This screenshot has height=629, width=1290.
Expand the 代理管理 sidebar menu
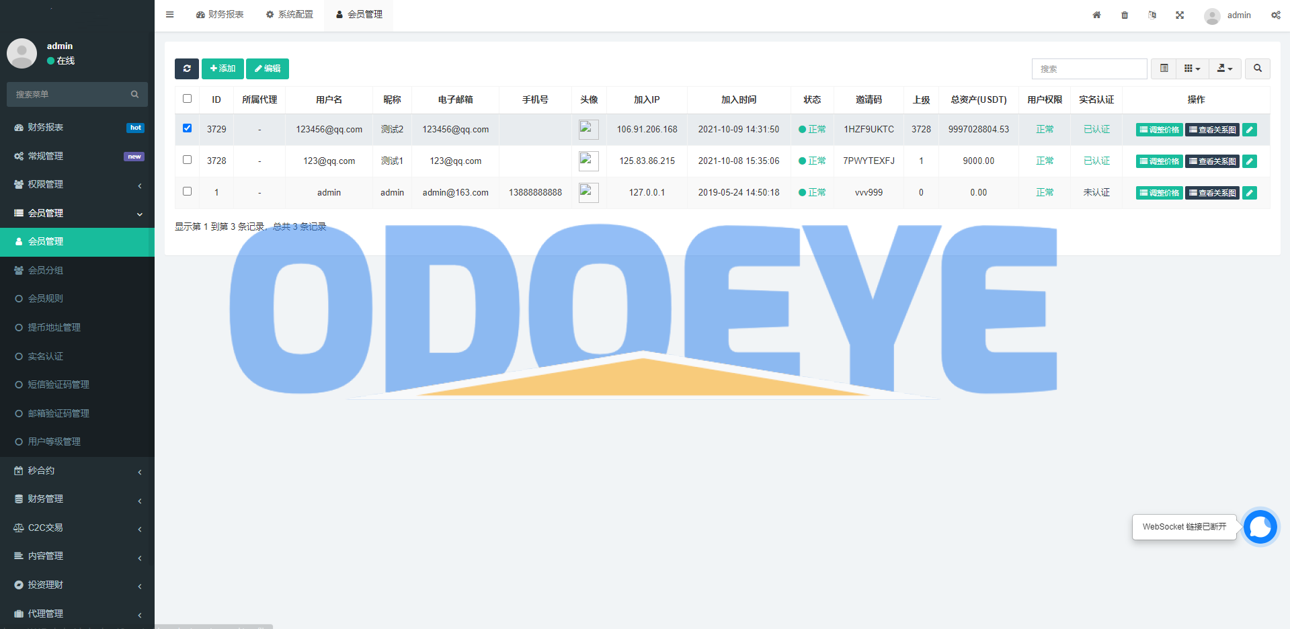click(77, 614)
